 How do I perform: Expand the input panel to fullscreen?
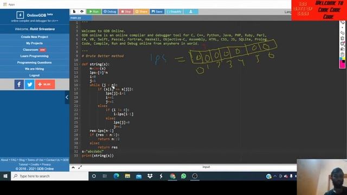[80, 167]
